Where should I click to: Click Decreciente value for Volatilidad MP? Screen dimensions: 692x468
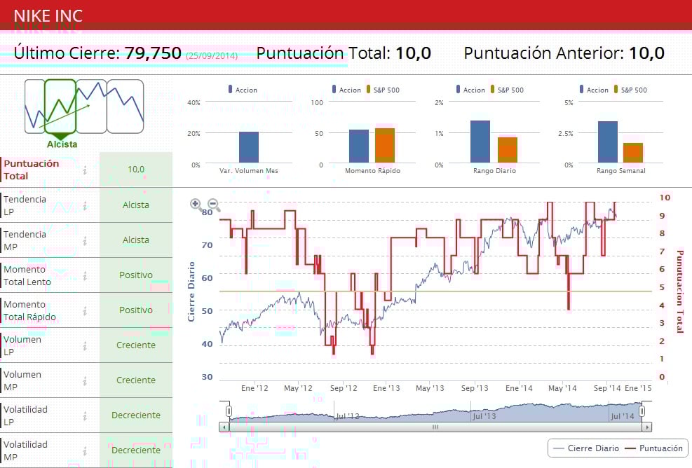pyautogui.click(x=136, y=450)
